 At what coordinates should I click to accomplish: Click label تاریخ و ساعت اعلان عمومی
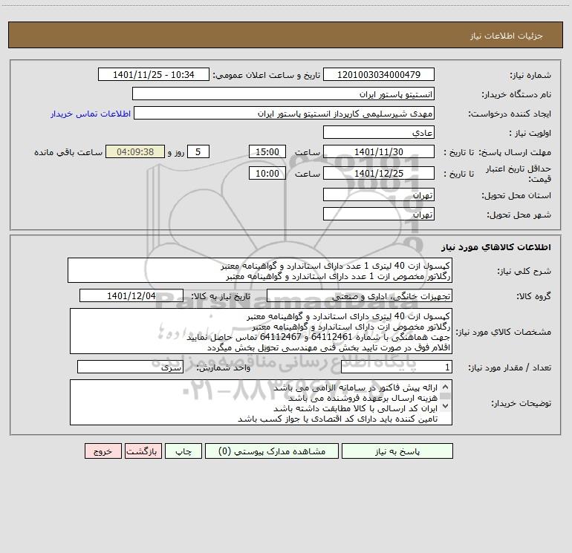266,75
